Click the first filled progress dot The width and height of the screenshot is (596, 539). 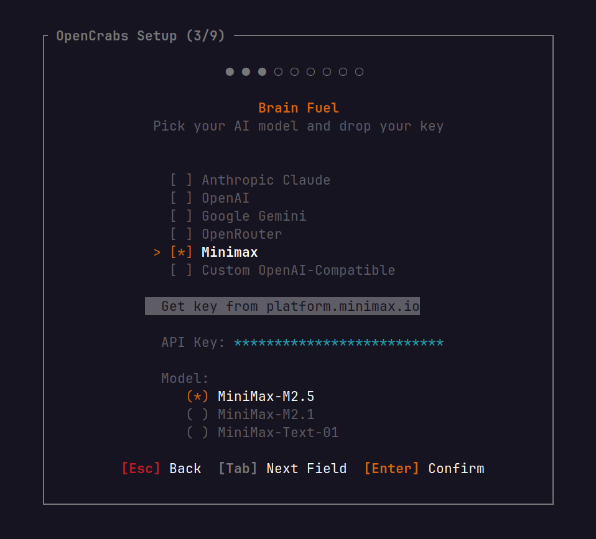click(230, 71)
